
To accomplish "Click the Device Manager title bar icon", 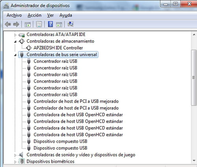I will point(6,6).
